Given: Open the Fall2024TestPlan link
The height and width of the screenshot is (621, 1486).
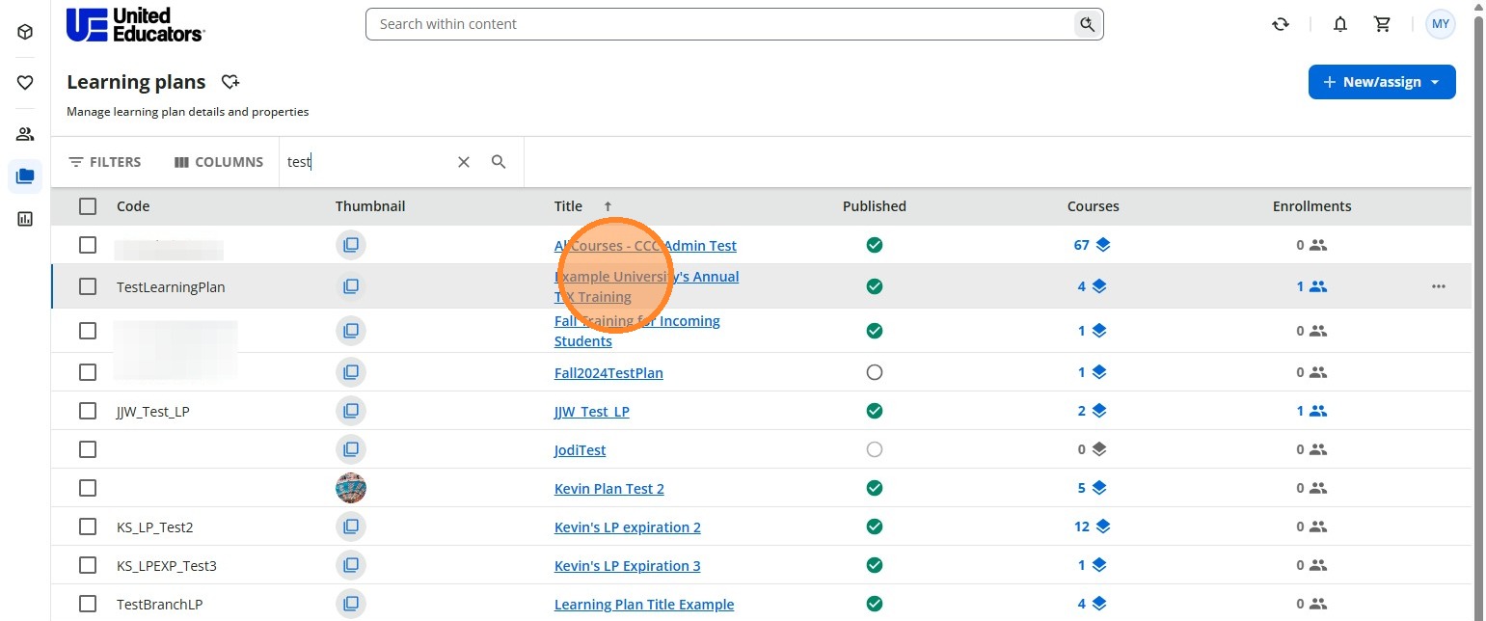Looking at the screenshot, I should pyautogui.click(x=608, y=372).
